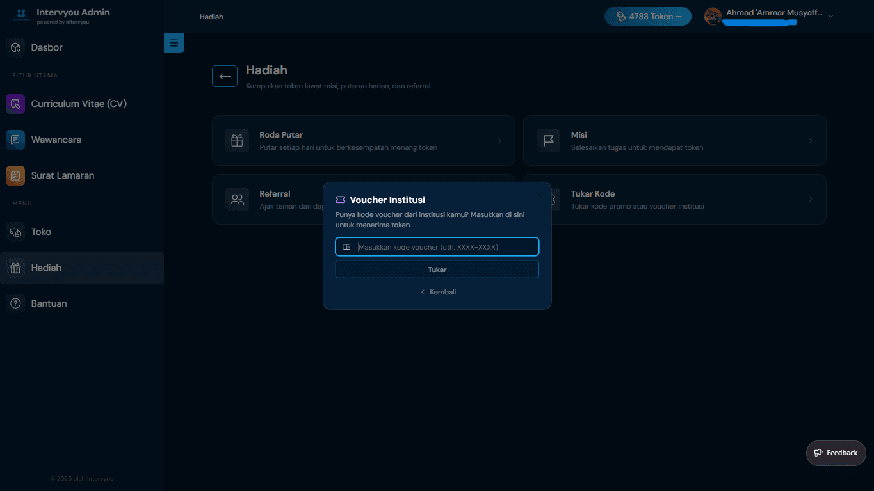Click the Hadiah gift icon in sidebar
The width and height of the screenshot is (874, 491).
15,268
